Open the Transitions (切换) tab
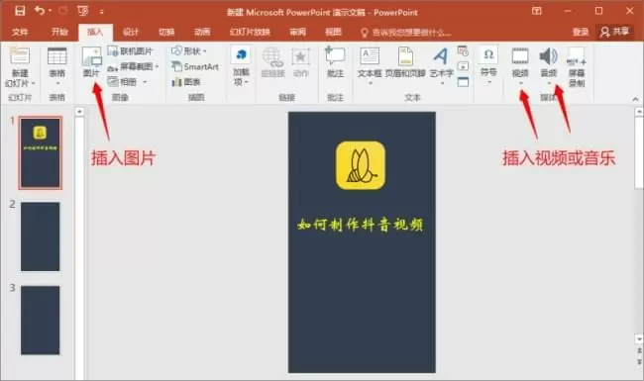 point(166,32)
